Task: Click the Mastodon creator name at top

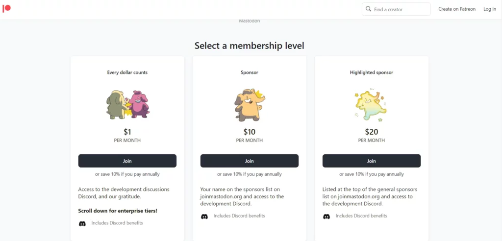Action: [250, 21]
